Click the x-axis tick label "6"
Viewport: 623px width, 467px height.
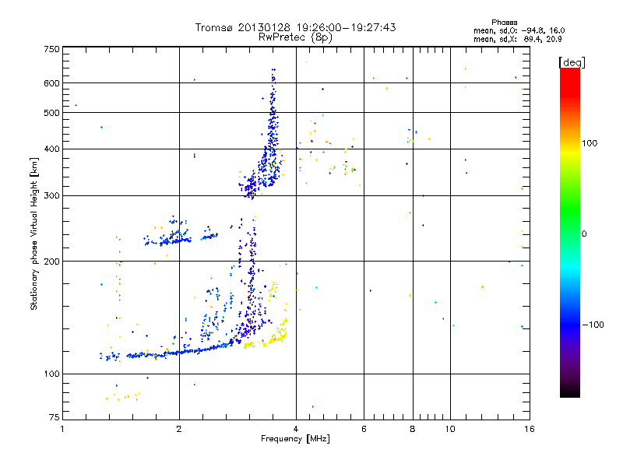[364, 429]
